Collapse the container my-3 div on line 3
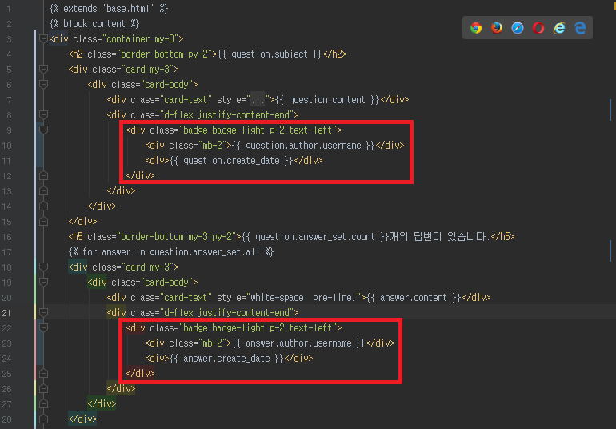The height and width of the screenshot is (429, 616). point(44,38)
